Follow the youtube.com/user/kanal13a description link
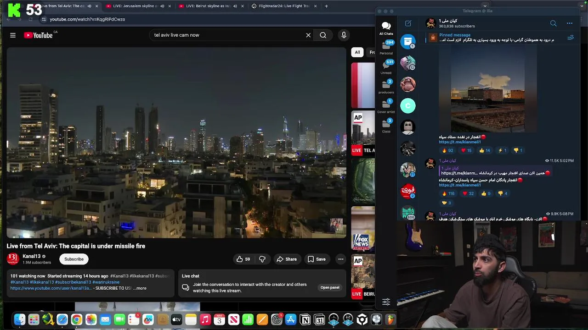588x330 pixels. 51,288
